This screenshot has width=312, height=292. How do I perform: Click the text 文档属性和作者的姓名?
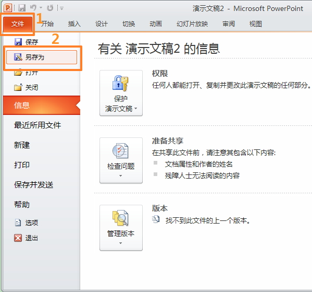point(198,164)
